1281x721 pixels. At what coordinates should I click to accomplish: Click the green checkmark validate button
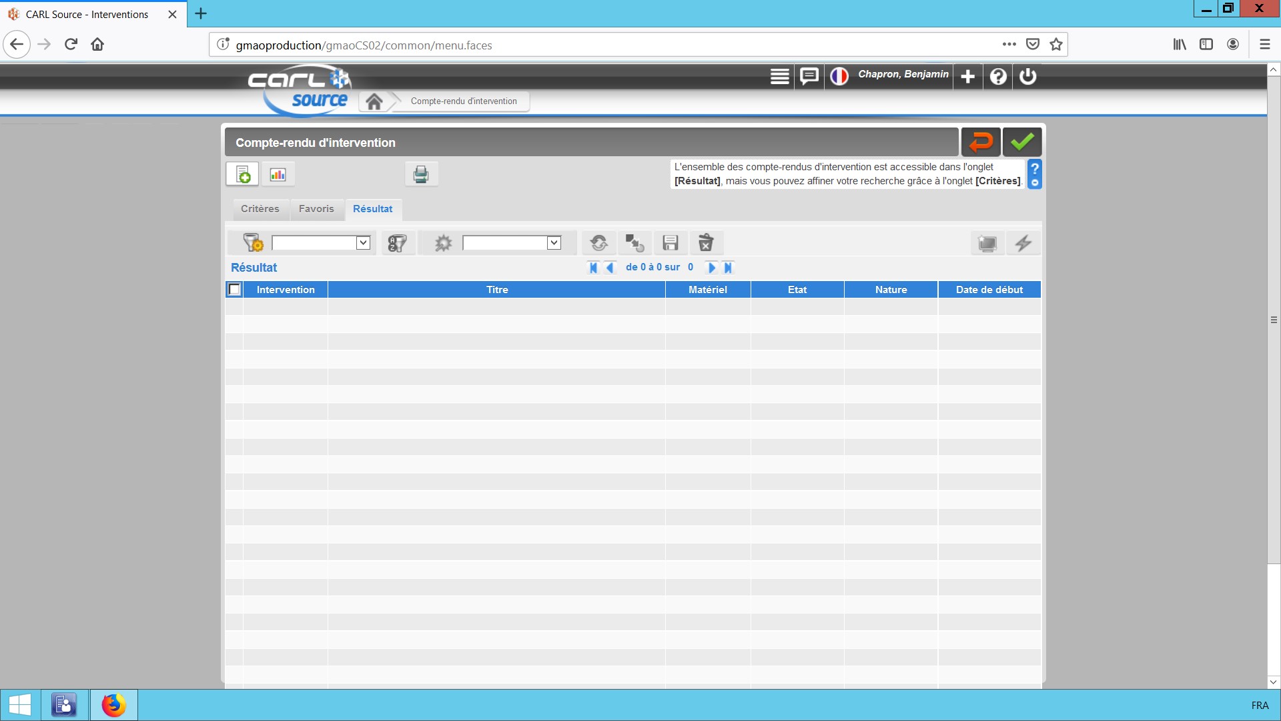[1021, 142]
